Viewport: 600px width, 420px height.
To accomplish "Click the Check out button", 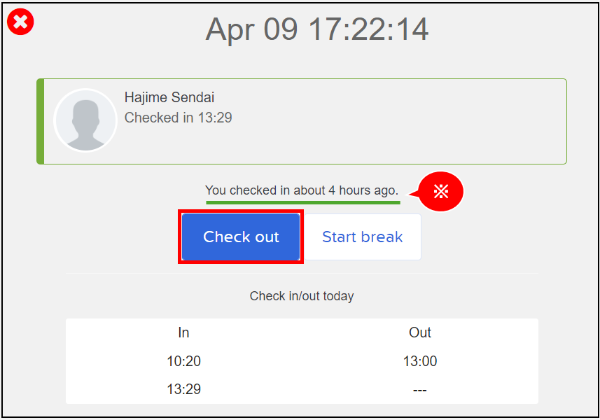I will coord(241,237).
